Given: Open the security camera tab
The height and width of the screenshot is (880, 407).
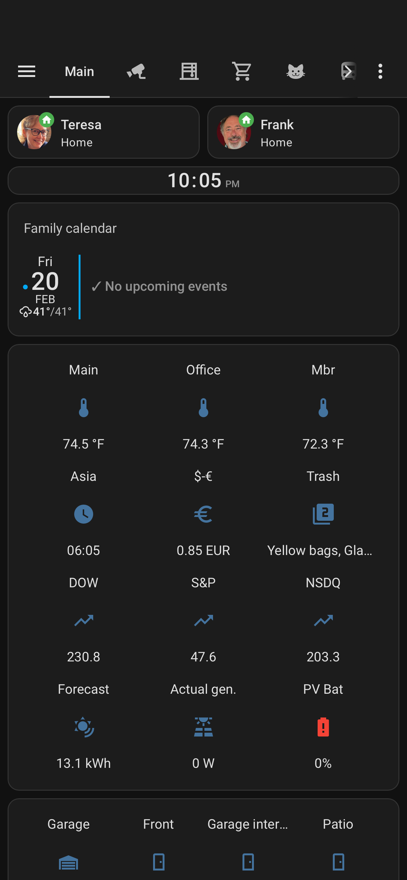Looking at the screenshot, I should coord(136,72).
